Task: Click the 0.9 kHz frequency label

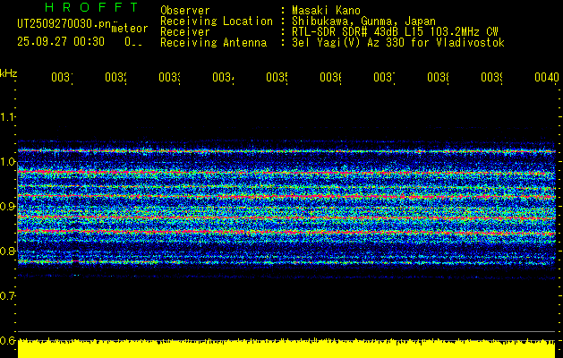Action: (7, 207)
